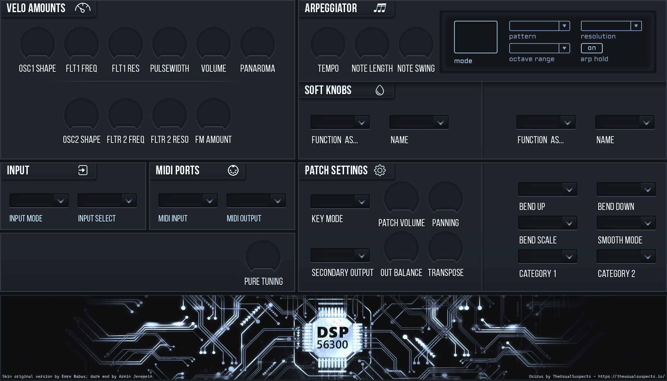Click the DSP 56300 chip logo
Image resolution: width=667 pixels, height=381 pixels.
(332, 338)
